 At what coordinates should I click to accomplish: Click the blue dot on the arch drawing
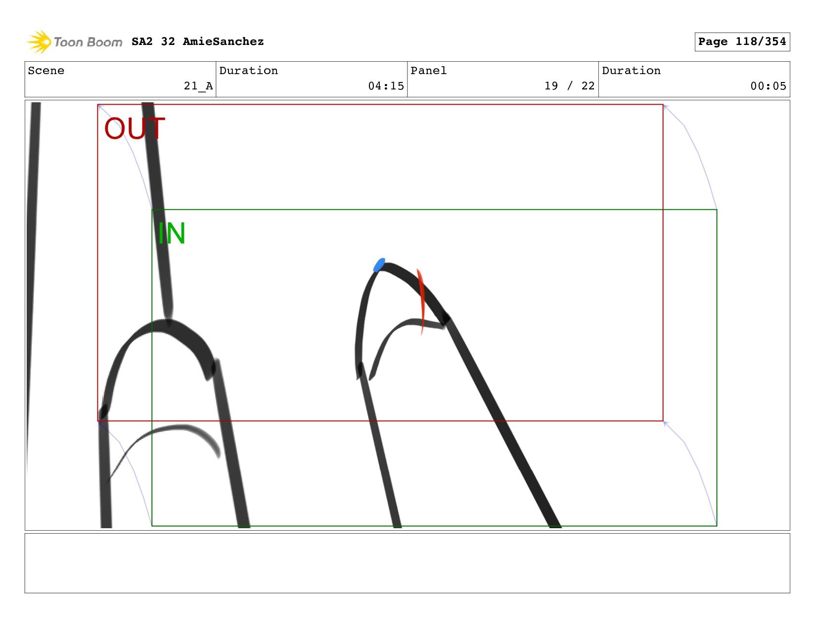[x=379, y=265]
